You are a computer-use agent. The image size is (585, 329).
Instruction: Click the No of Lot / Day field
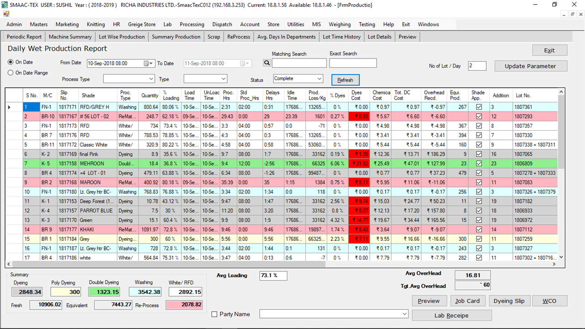[477, 66]
